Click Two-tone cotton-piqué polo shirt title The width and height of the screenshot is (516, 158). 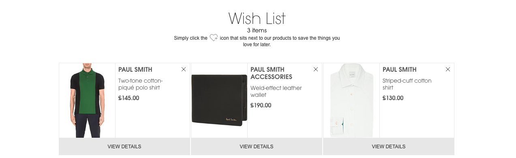tap(141, 84)
